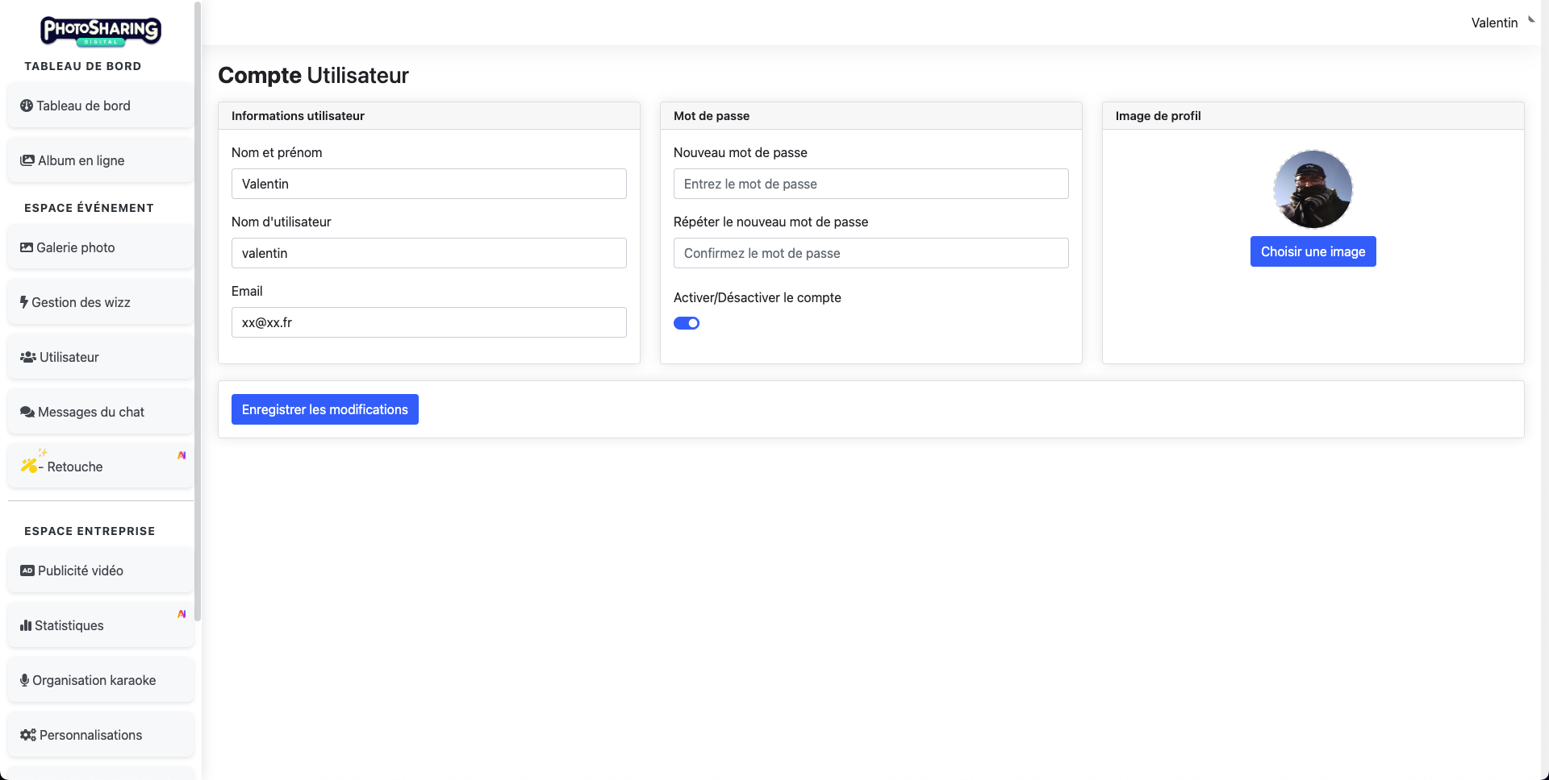The width and height of the screenshot is (1549, 780).
Task: Open Personnalisations settings
Action: tap(101, 735)
